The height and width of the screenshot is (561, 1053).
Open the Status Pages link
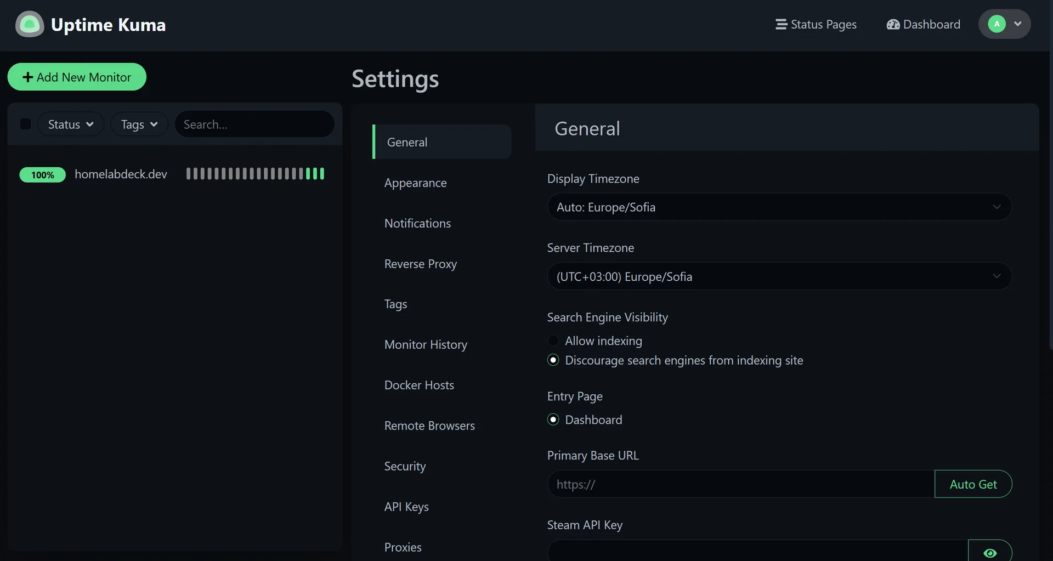click(816, 24)
